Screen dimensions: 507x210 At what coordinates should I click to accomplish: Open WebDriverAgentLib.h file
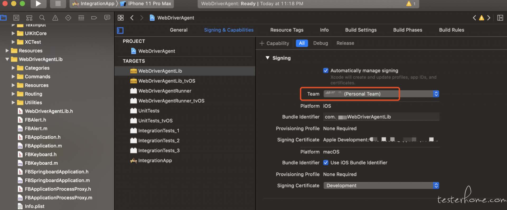[45, 111]
